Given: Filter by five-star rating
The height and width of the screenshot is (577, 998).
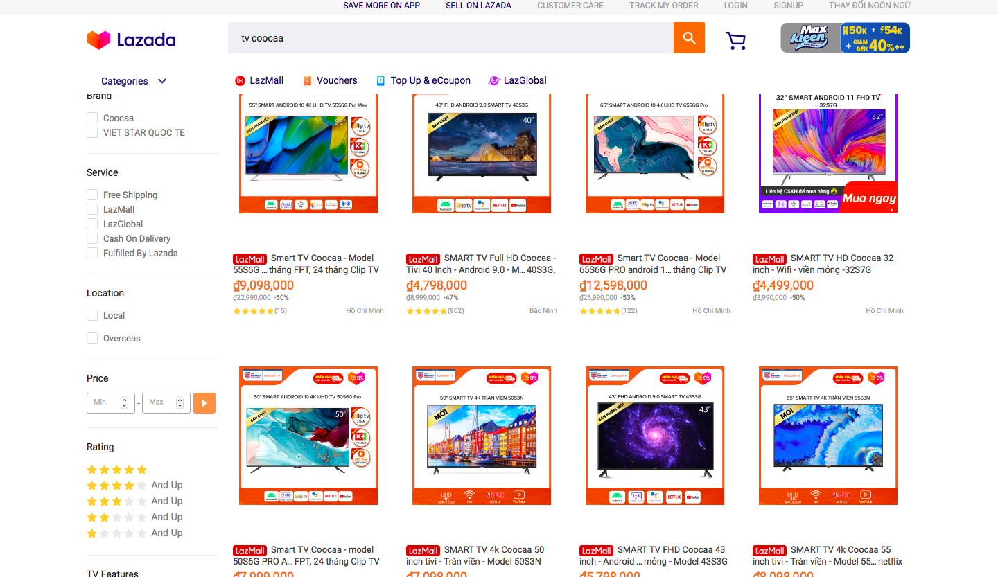Looking at the screenshot, I should [x=117, y=470].
